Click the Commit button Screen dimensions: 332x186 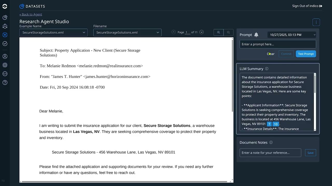(x=286, y=54)
